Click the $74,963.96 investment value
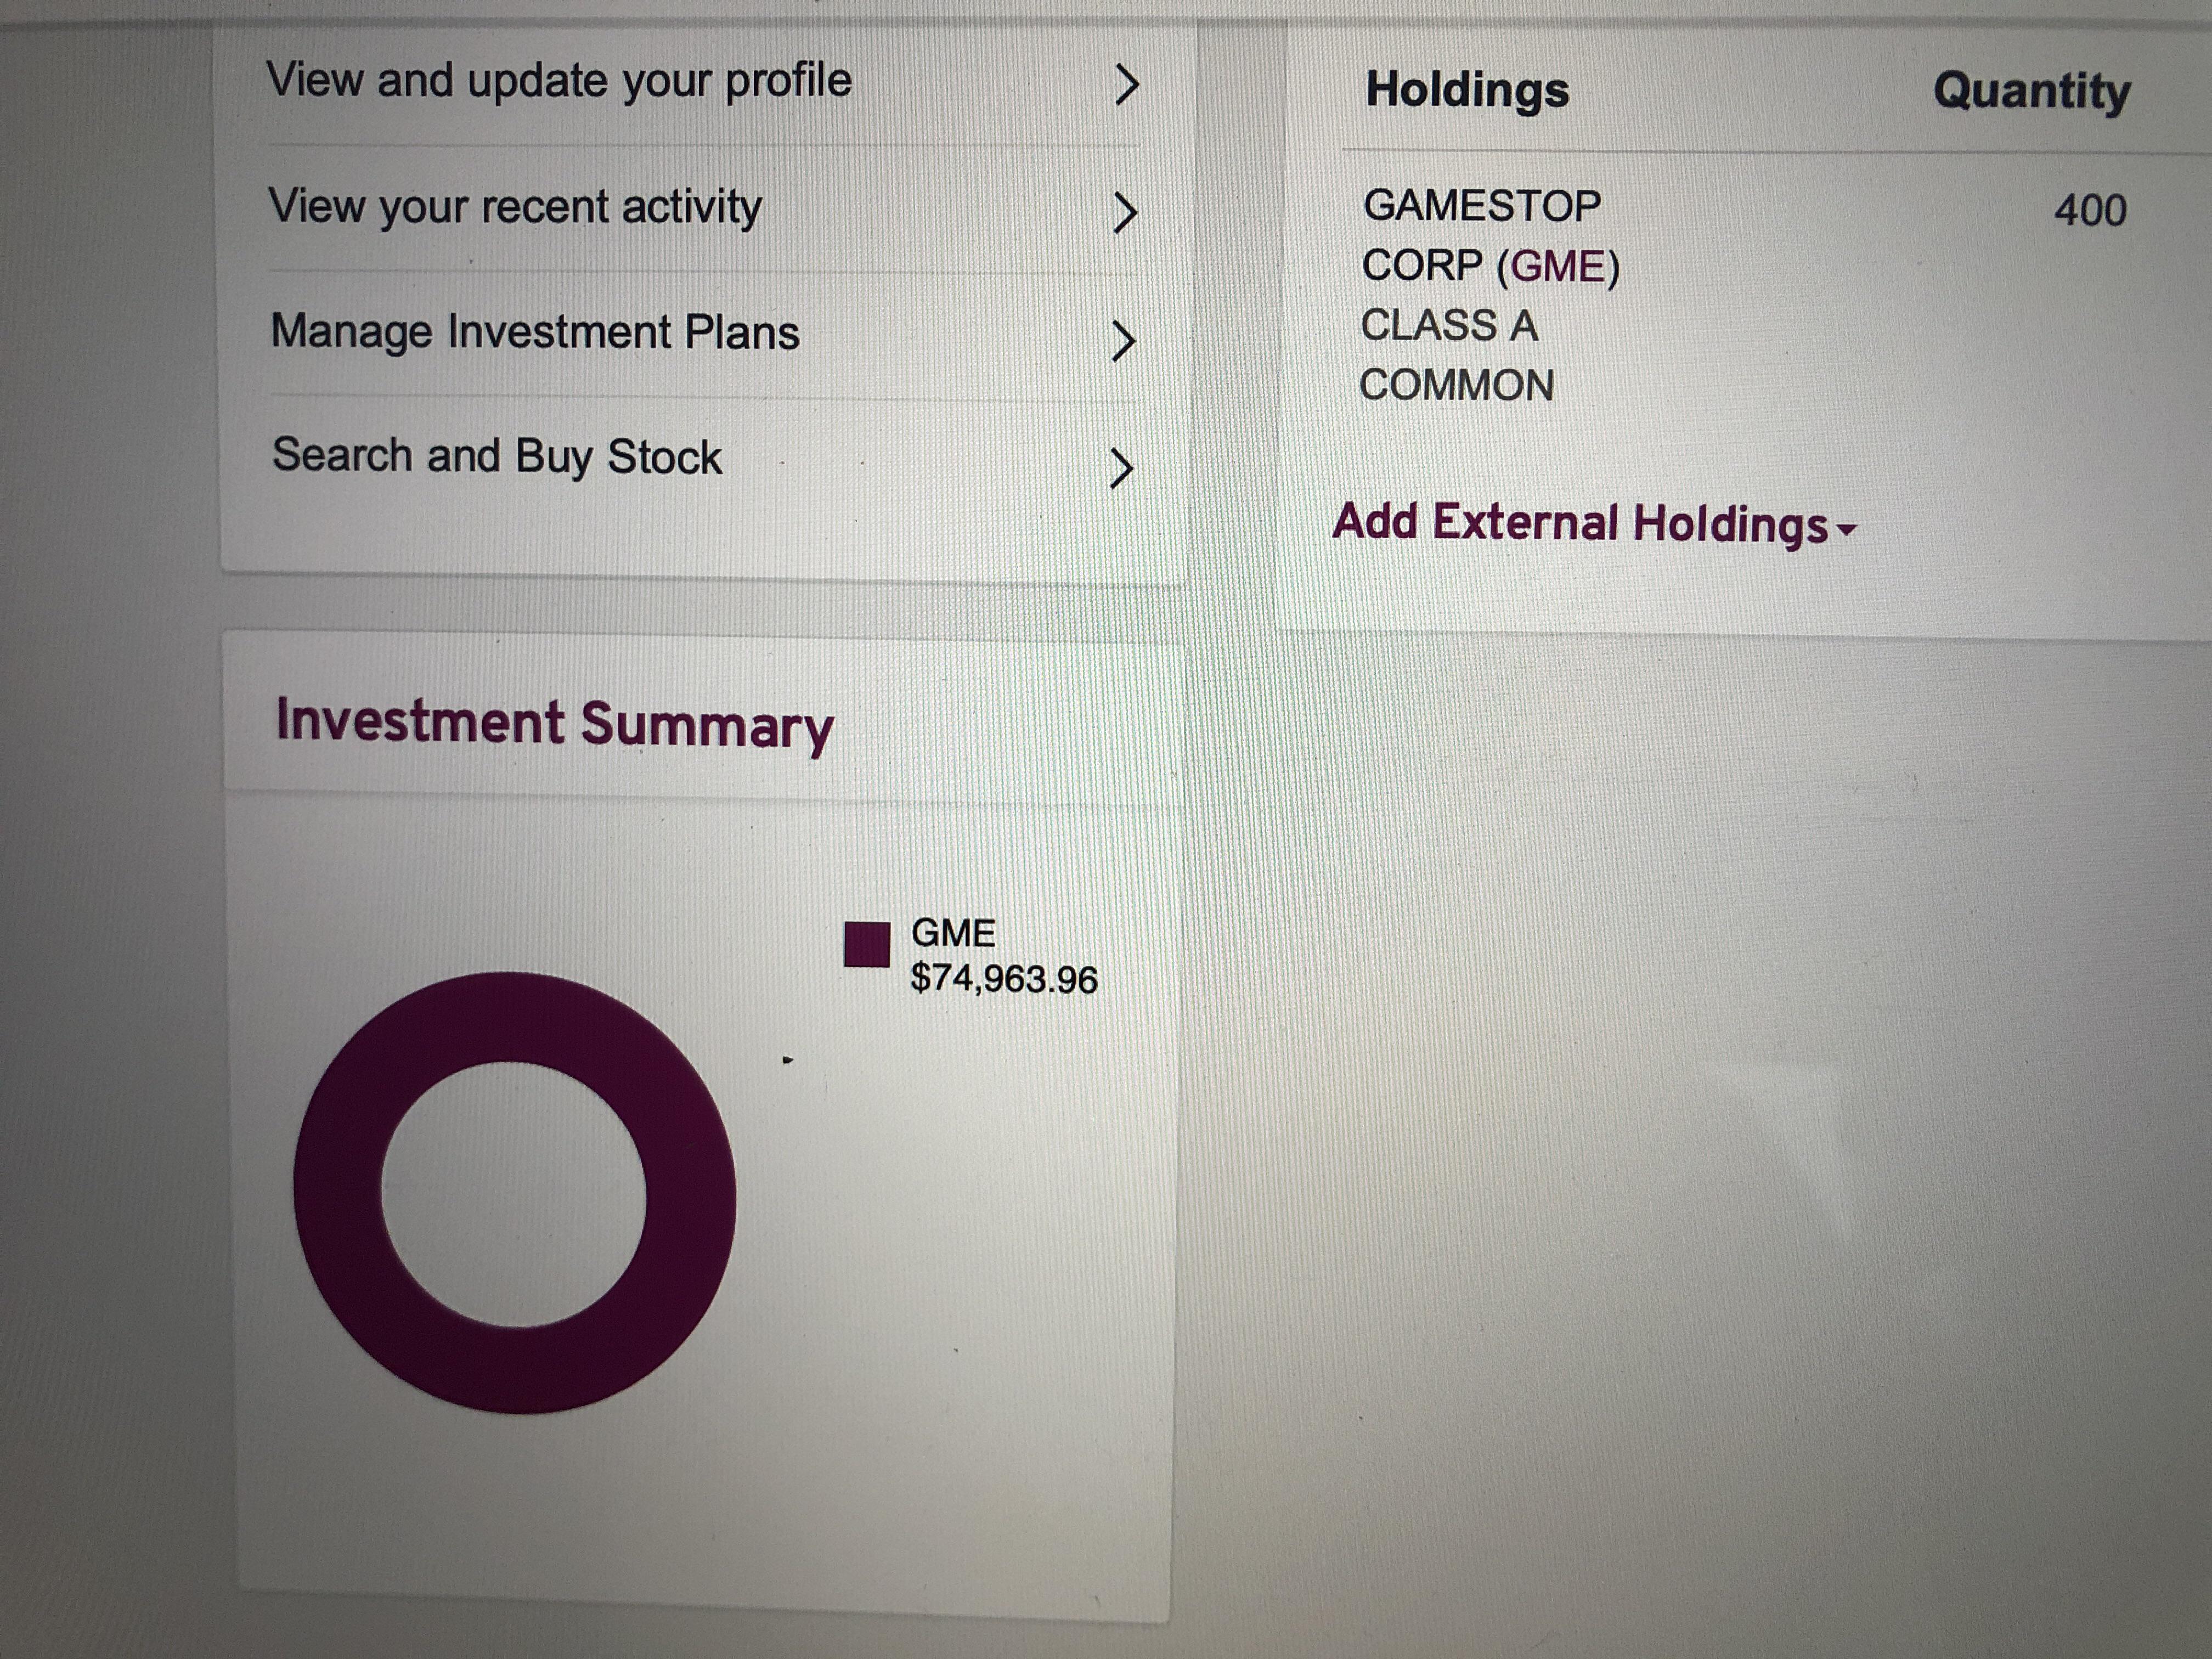 pyautogui.click(x=1003, y=979)
